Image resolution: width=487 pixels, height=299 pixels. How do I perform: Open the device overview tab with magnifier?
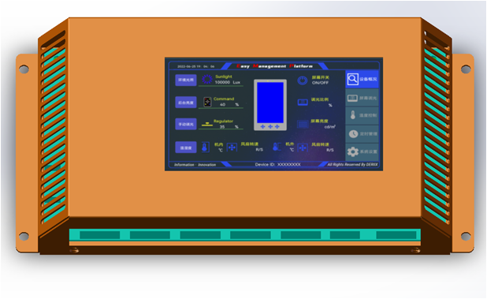[x=362, y=79]
